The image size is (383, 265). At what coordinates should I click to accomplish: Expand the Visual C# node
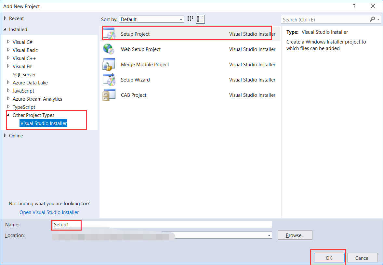[8, 42]
